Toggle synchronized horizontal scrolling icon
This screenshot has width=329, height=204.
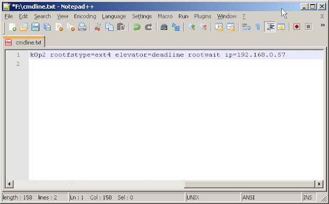[x=230, y=27]
